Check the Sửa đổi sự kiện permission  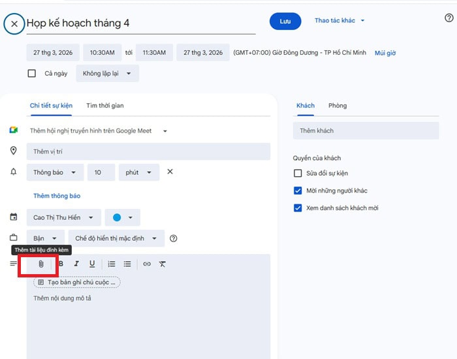point(298,174)
